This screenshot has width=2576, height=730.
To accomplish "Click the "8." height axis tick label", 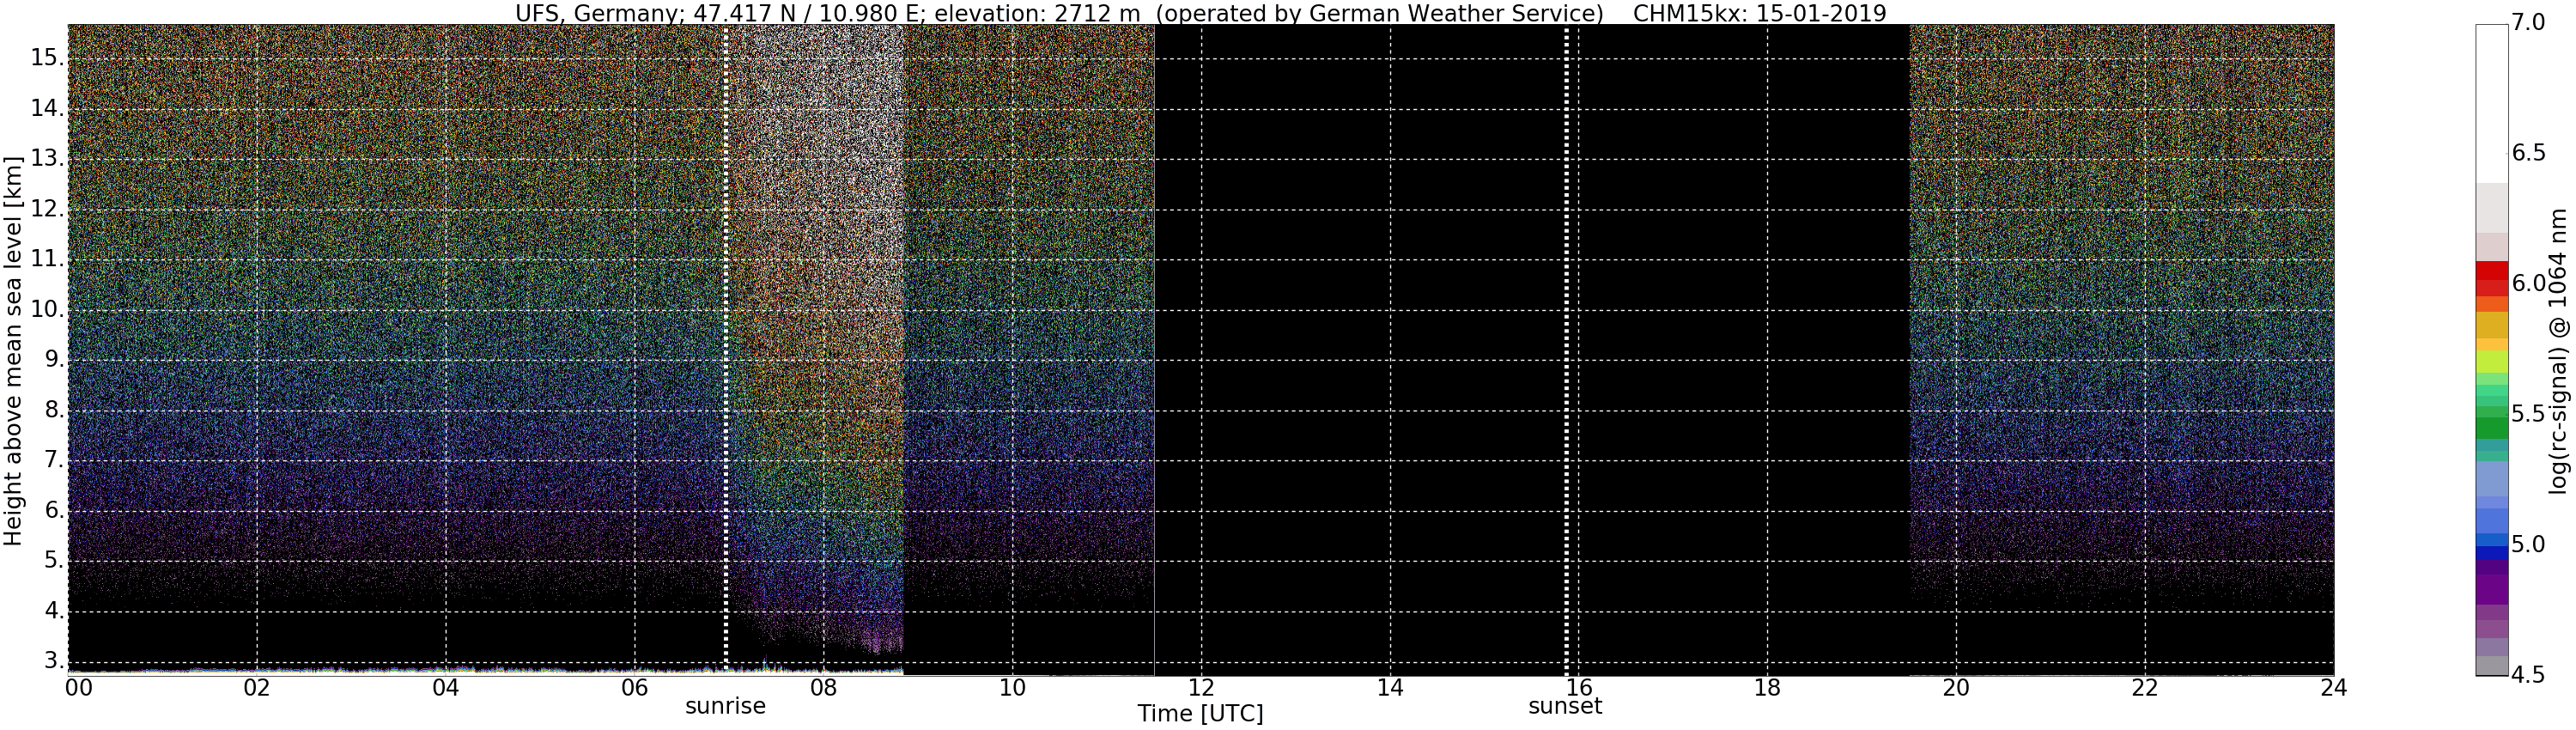I will (x=52, y=410).
